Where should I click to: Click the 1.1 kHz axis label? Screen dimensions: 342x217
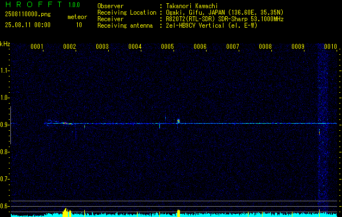click(4, 71)
